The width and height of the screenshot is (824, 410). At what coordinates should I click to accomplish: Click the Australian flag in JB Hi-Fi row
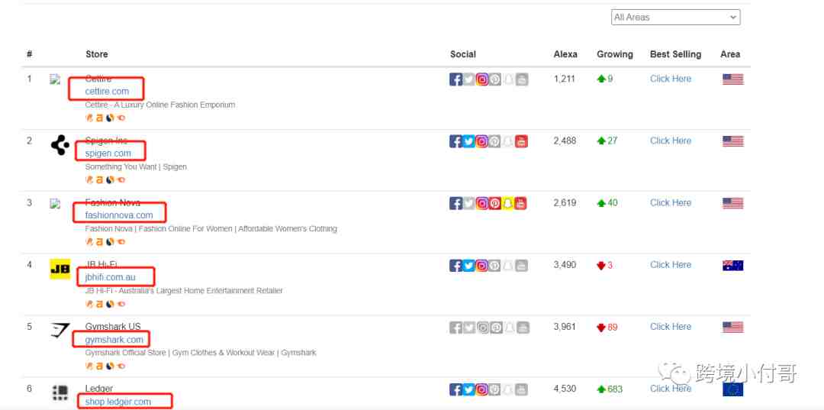click(x=733, y=266)
